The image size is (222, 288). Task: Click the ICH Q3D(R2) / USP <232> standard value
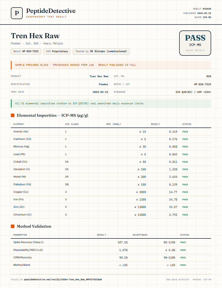coord(193,92)
